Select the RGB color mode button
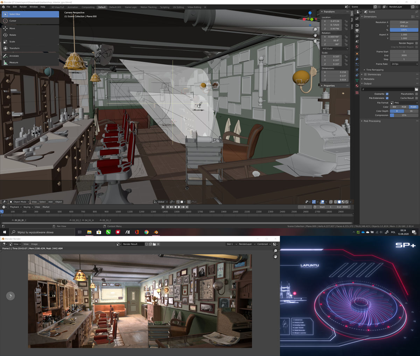This screenshot has height=356, width=420. (404, 107)
